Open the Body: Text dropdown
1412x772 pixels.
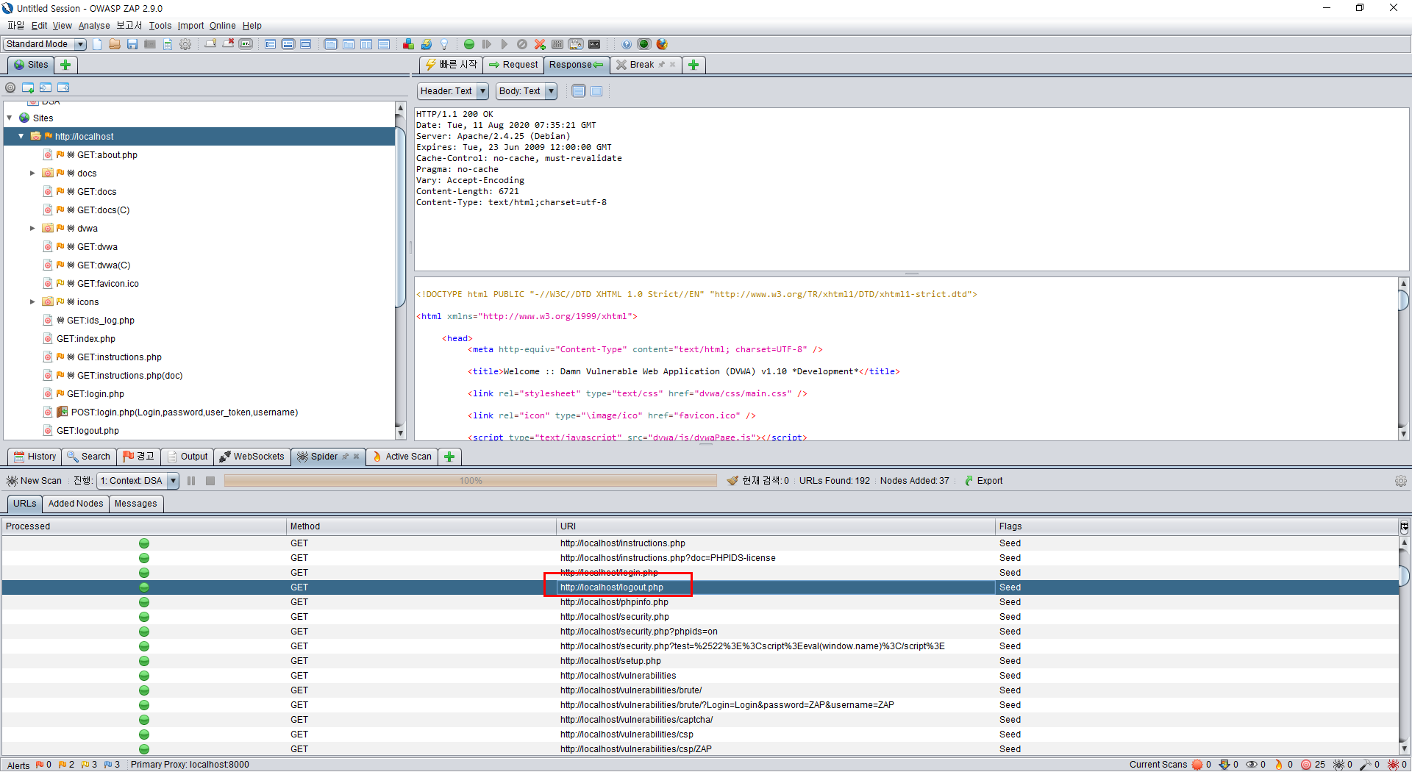click(527, 91)
